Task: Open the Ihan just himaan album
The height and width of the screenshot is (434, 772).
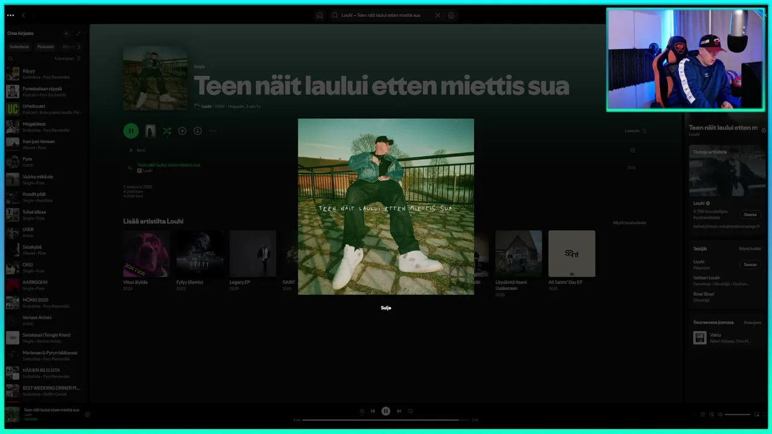Action: [45, 144]
